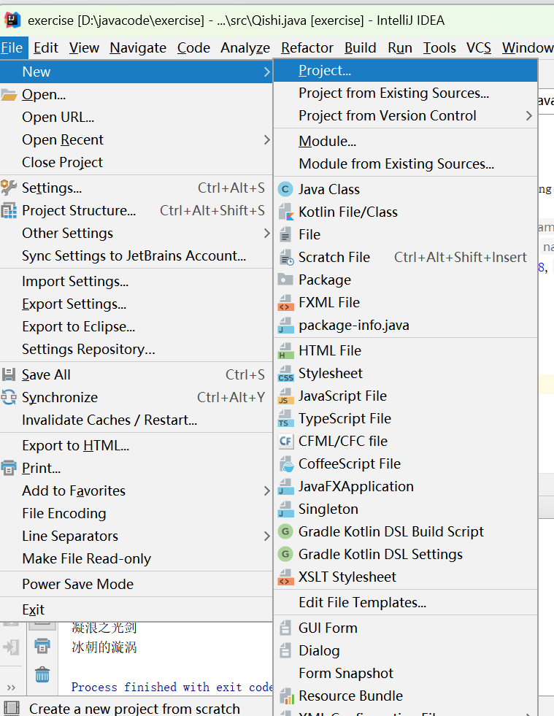The height and width of the screenshot is (716, 554).
Task: Choose Exit from File menu
Action: coord(136,610)
